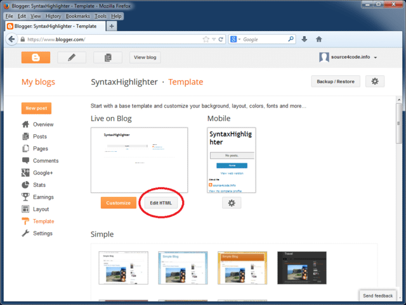
Task: Click the Backup / Restore button
Action: 336,82
